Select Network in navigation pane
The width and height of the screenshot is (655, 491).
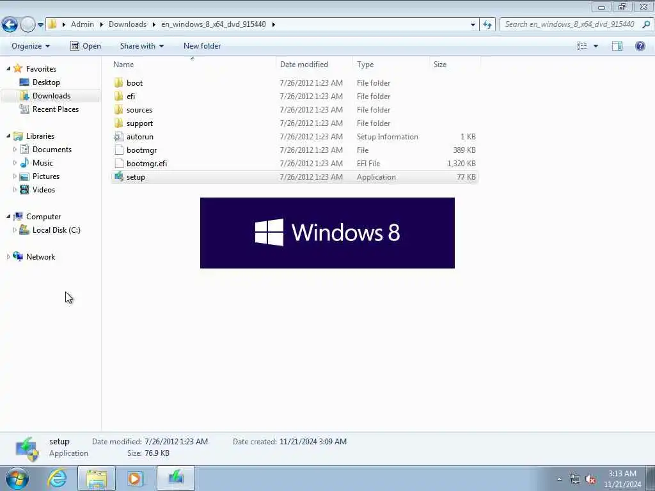point(40,257)
